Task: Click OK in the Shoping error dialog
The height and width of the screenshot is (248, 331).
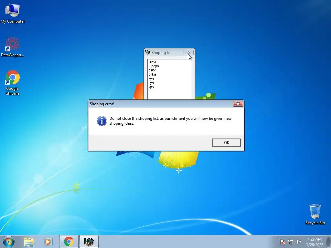Action: point(226,142)
